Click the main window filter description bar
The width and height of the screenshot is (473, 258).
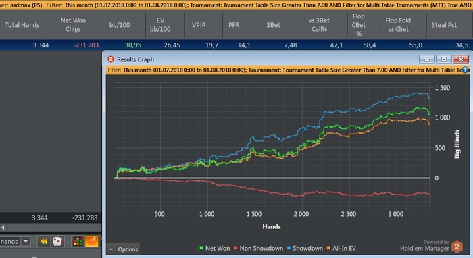pos(236,5)
